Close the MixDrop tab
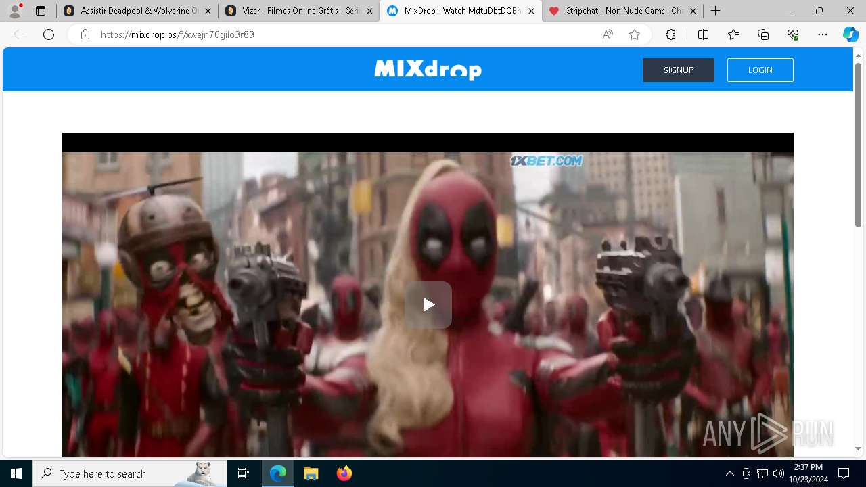This screenshot has height=487, width=866. pyautogui.click(x=532, y=11)
